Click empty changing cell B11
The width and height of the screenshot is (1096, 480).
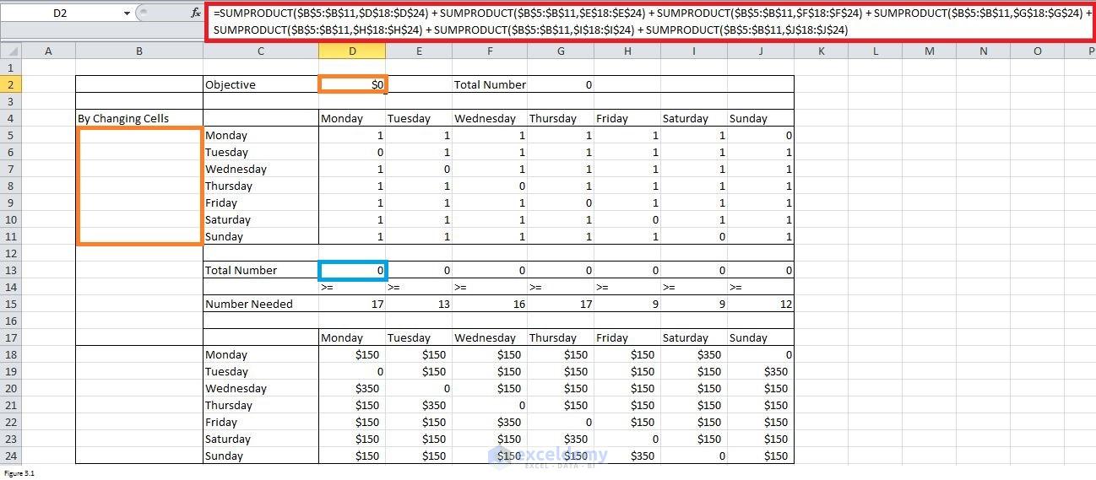(138, 236)
